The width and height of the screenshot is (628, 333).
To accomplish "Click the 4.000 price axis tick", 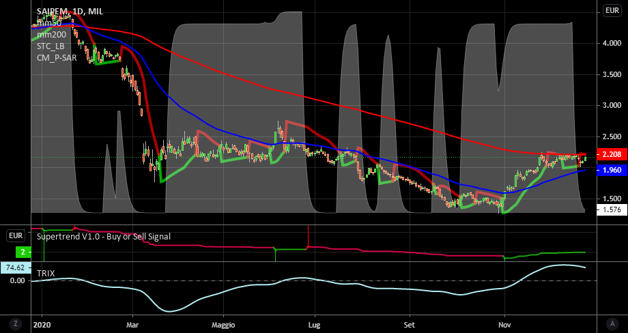I will [612, 43].
